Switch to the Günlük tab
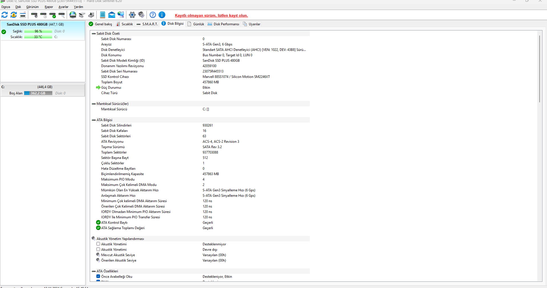The image size is (547, 288). (196, 24)
